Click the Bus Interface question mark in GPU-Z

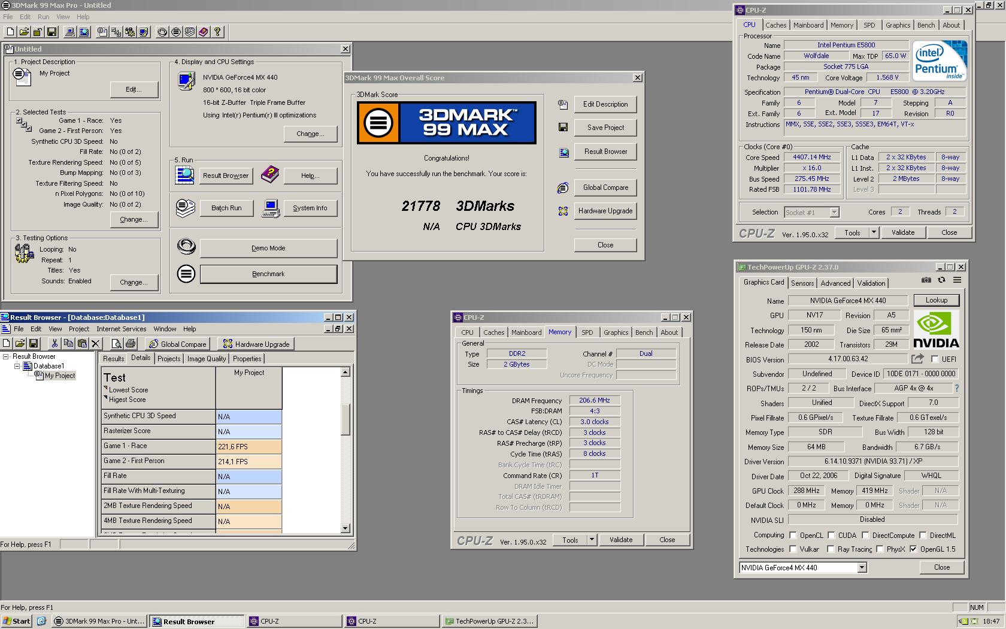coord(956,388)
